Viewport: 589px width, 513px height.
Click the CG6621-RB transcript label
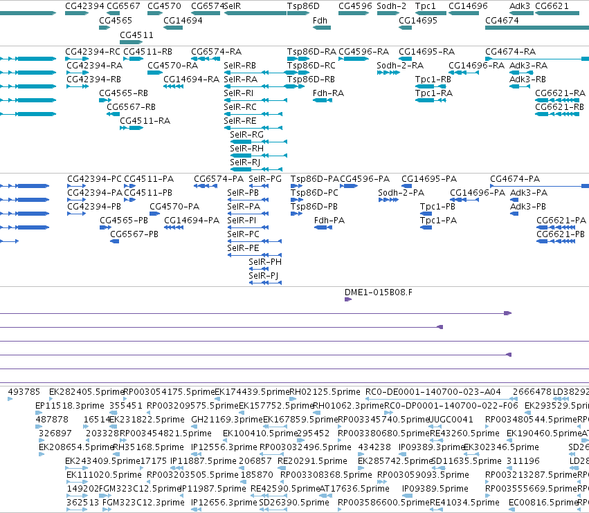pos(560,107)
